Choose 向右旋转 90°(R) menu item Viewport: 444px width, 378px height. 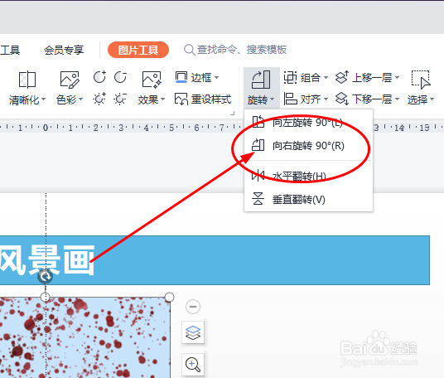point(308,146)
